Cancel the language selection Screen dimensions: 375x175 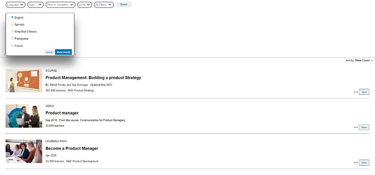pyautogui.click(x=49, y=52)
